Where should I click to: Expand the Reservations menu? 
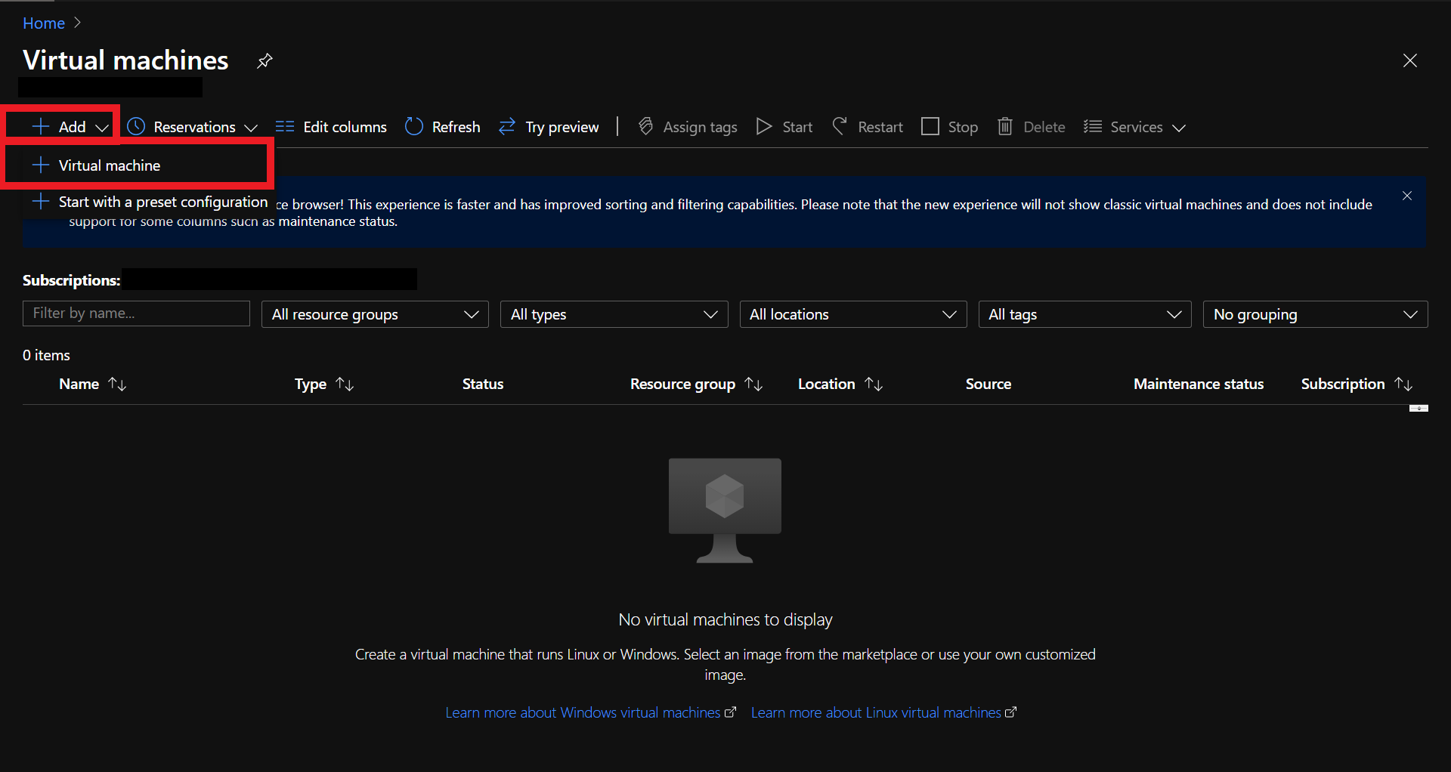[192, 126]
